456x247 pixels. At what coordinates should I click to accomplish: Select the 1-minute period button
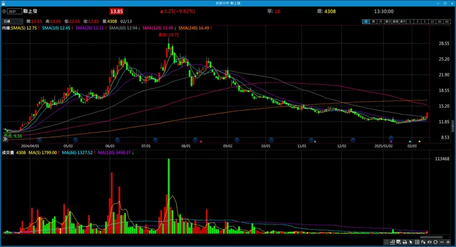pos(410,22)
